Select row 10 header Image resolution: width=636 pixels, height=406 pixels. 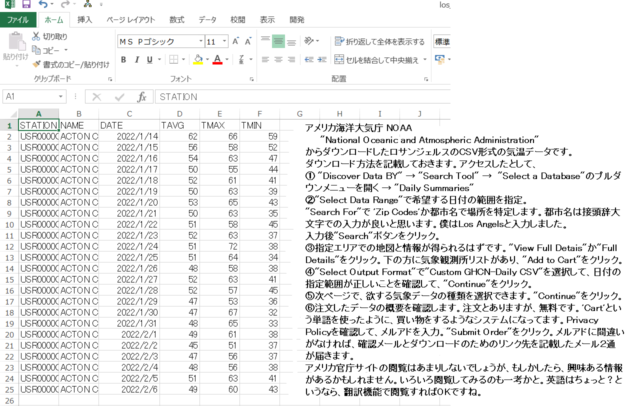pyautogui.click(x=9, y=224)
